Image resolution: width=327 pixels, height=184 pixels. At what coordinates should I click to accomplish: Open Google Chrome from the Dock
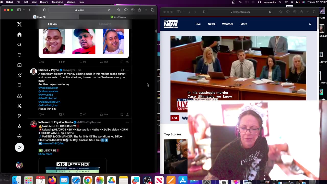pyautogui.click(x=88, y=180)
